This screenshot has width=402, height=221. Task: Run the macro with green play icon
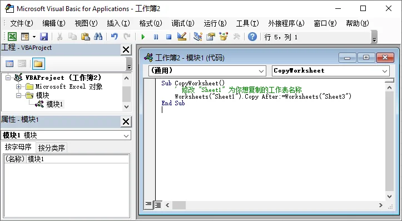[x=143, y=37]
